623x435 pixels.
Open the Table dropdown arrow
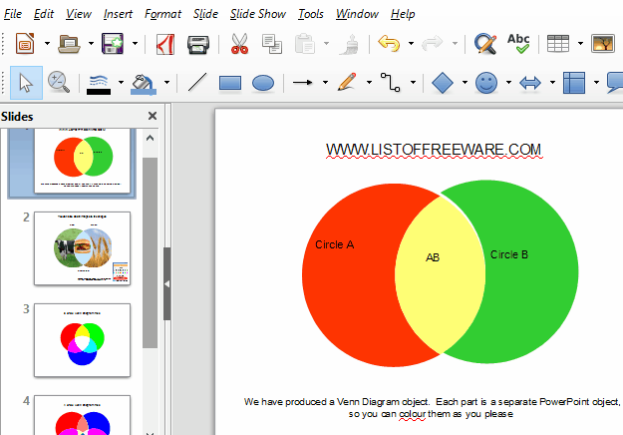tap(580, 43)
